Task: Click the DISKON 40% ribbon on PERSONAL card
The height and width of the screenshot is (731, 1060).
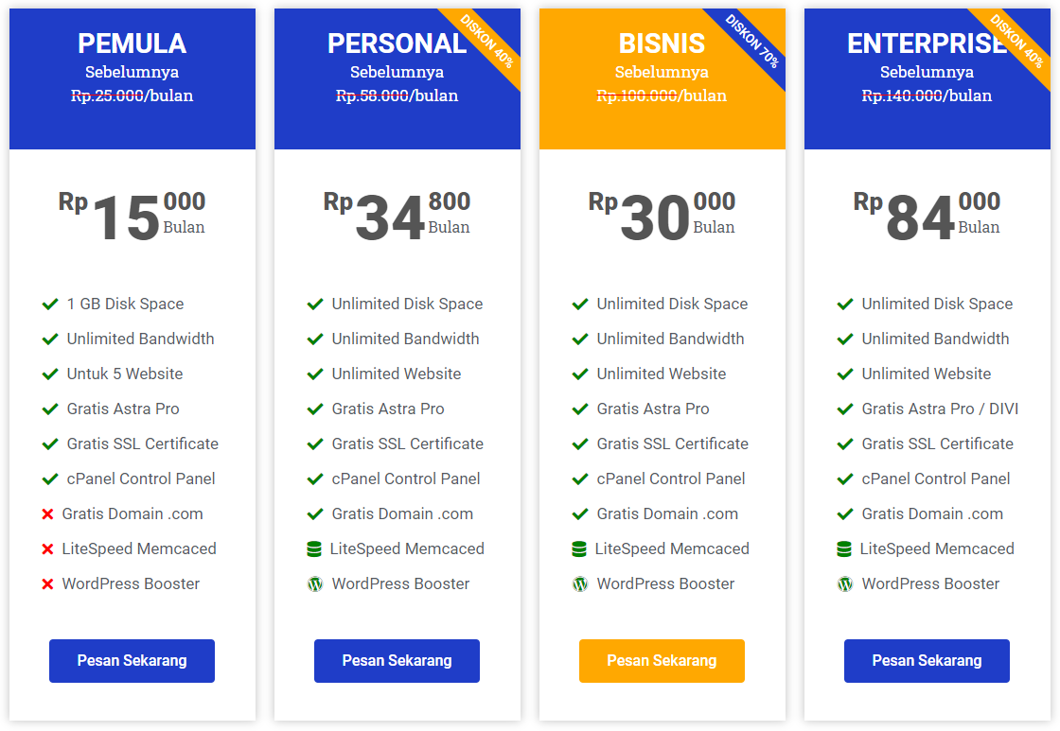Action: pyautogui.click(x=488, y=42)
